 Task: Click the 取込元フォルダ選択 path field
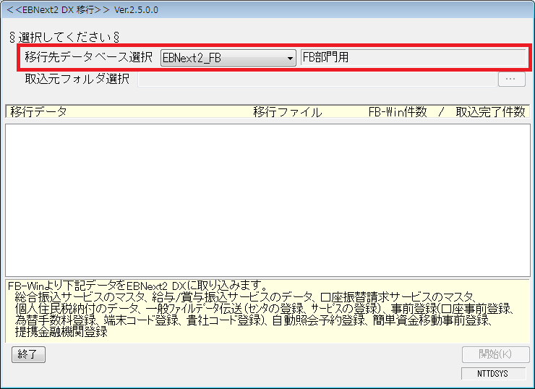[x=317, y=79]
